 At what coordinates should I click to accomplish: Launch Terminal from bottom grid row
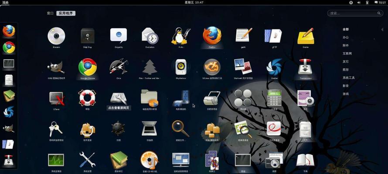point(243,160)
